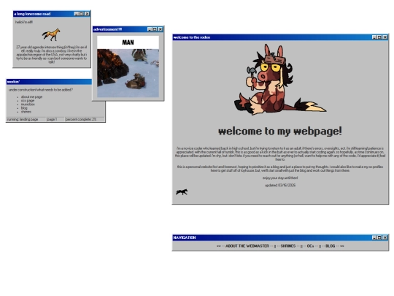Viewport: 394px width, 296px height.
Task: Click the MAN banner in the advertisement window
Action: pos(128,42)
